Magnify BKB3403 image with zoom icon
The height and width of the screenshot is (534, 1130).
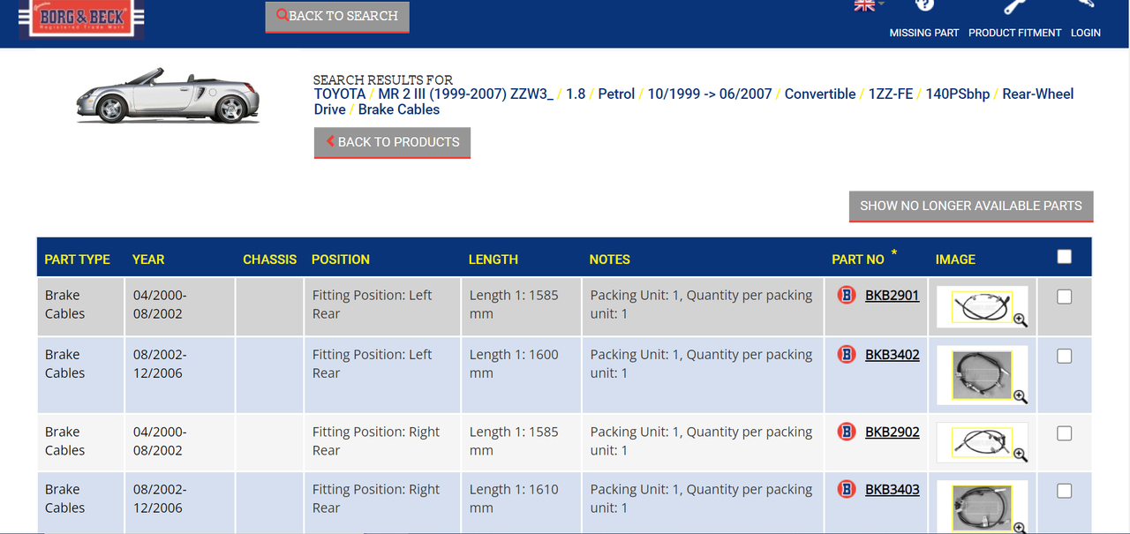1021,529
